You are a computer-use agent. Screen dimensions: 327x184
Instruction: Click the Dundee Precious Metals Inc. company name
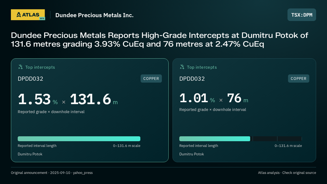click(94, 15)
